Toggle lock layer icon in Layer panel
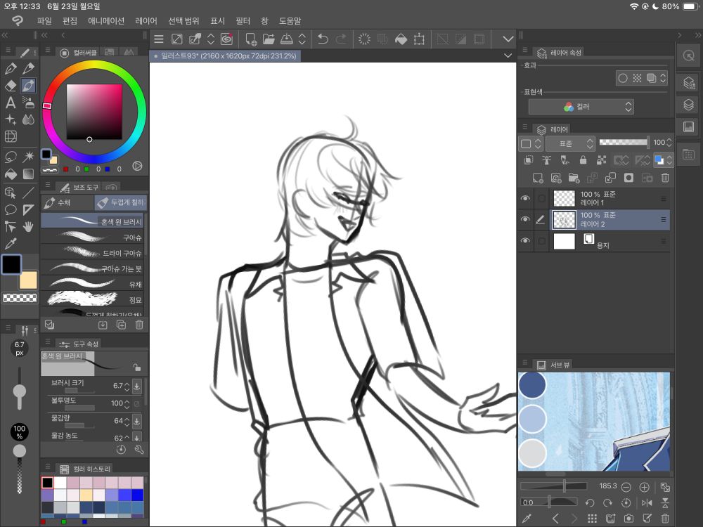703x527 pixels. 583,160
